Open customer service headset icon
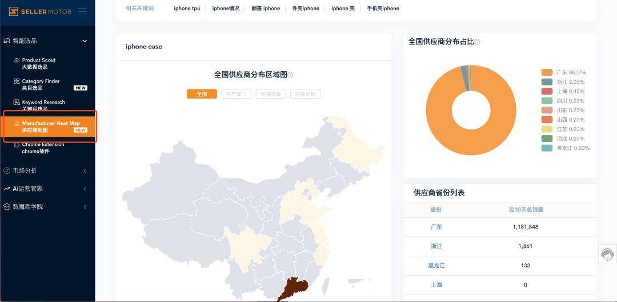The height and width of the screenshot is (302, 617). pos(607,254)
